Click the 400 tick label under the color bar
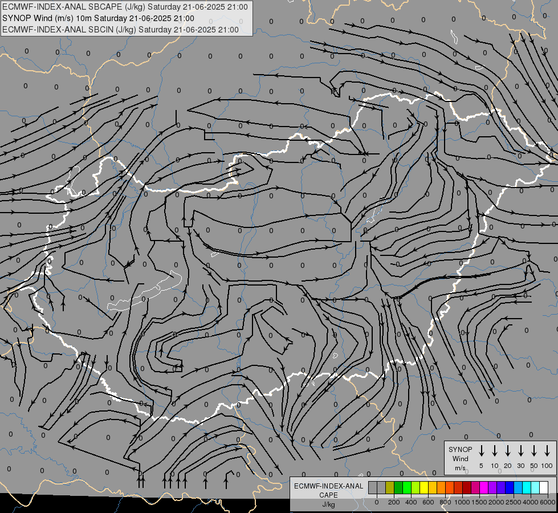The image size is (558, 513). click(x=411, y=502)
